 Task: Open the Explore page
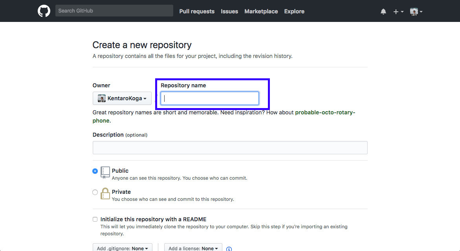pos(294,11)
